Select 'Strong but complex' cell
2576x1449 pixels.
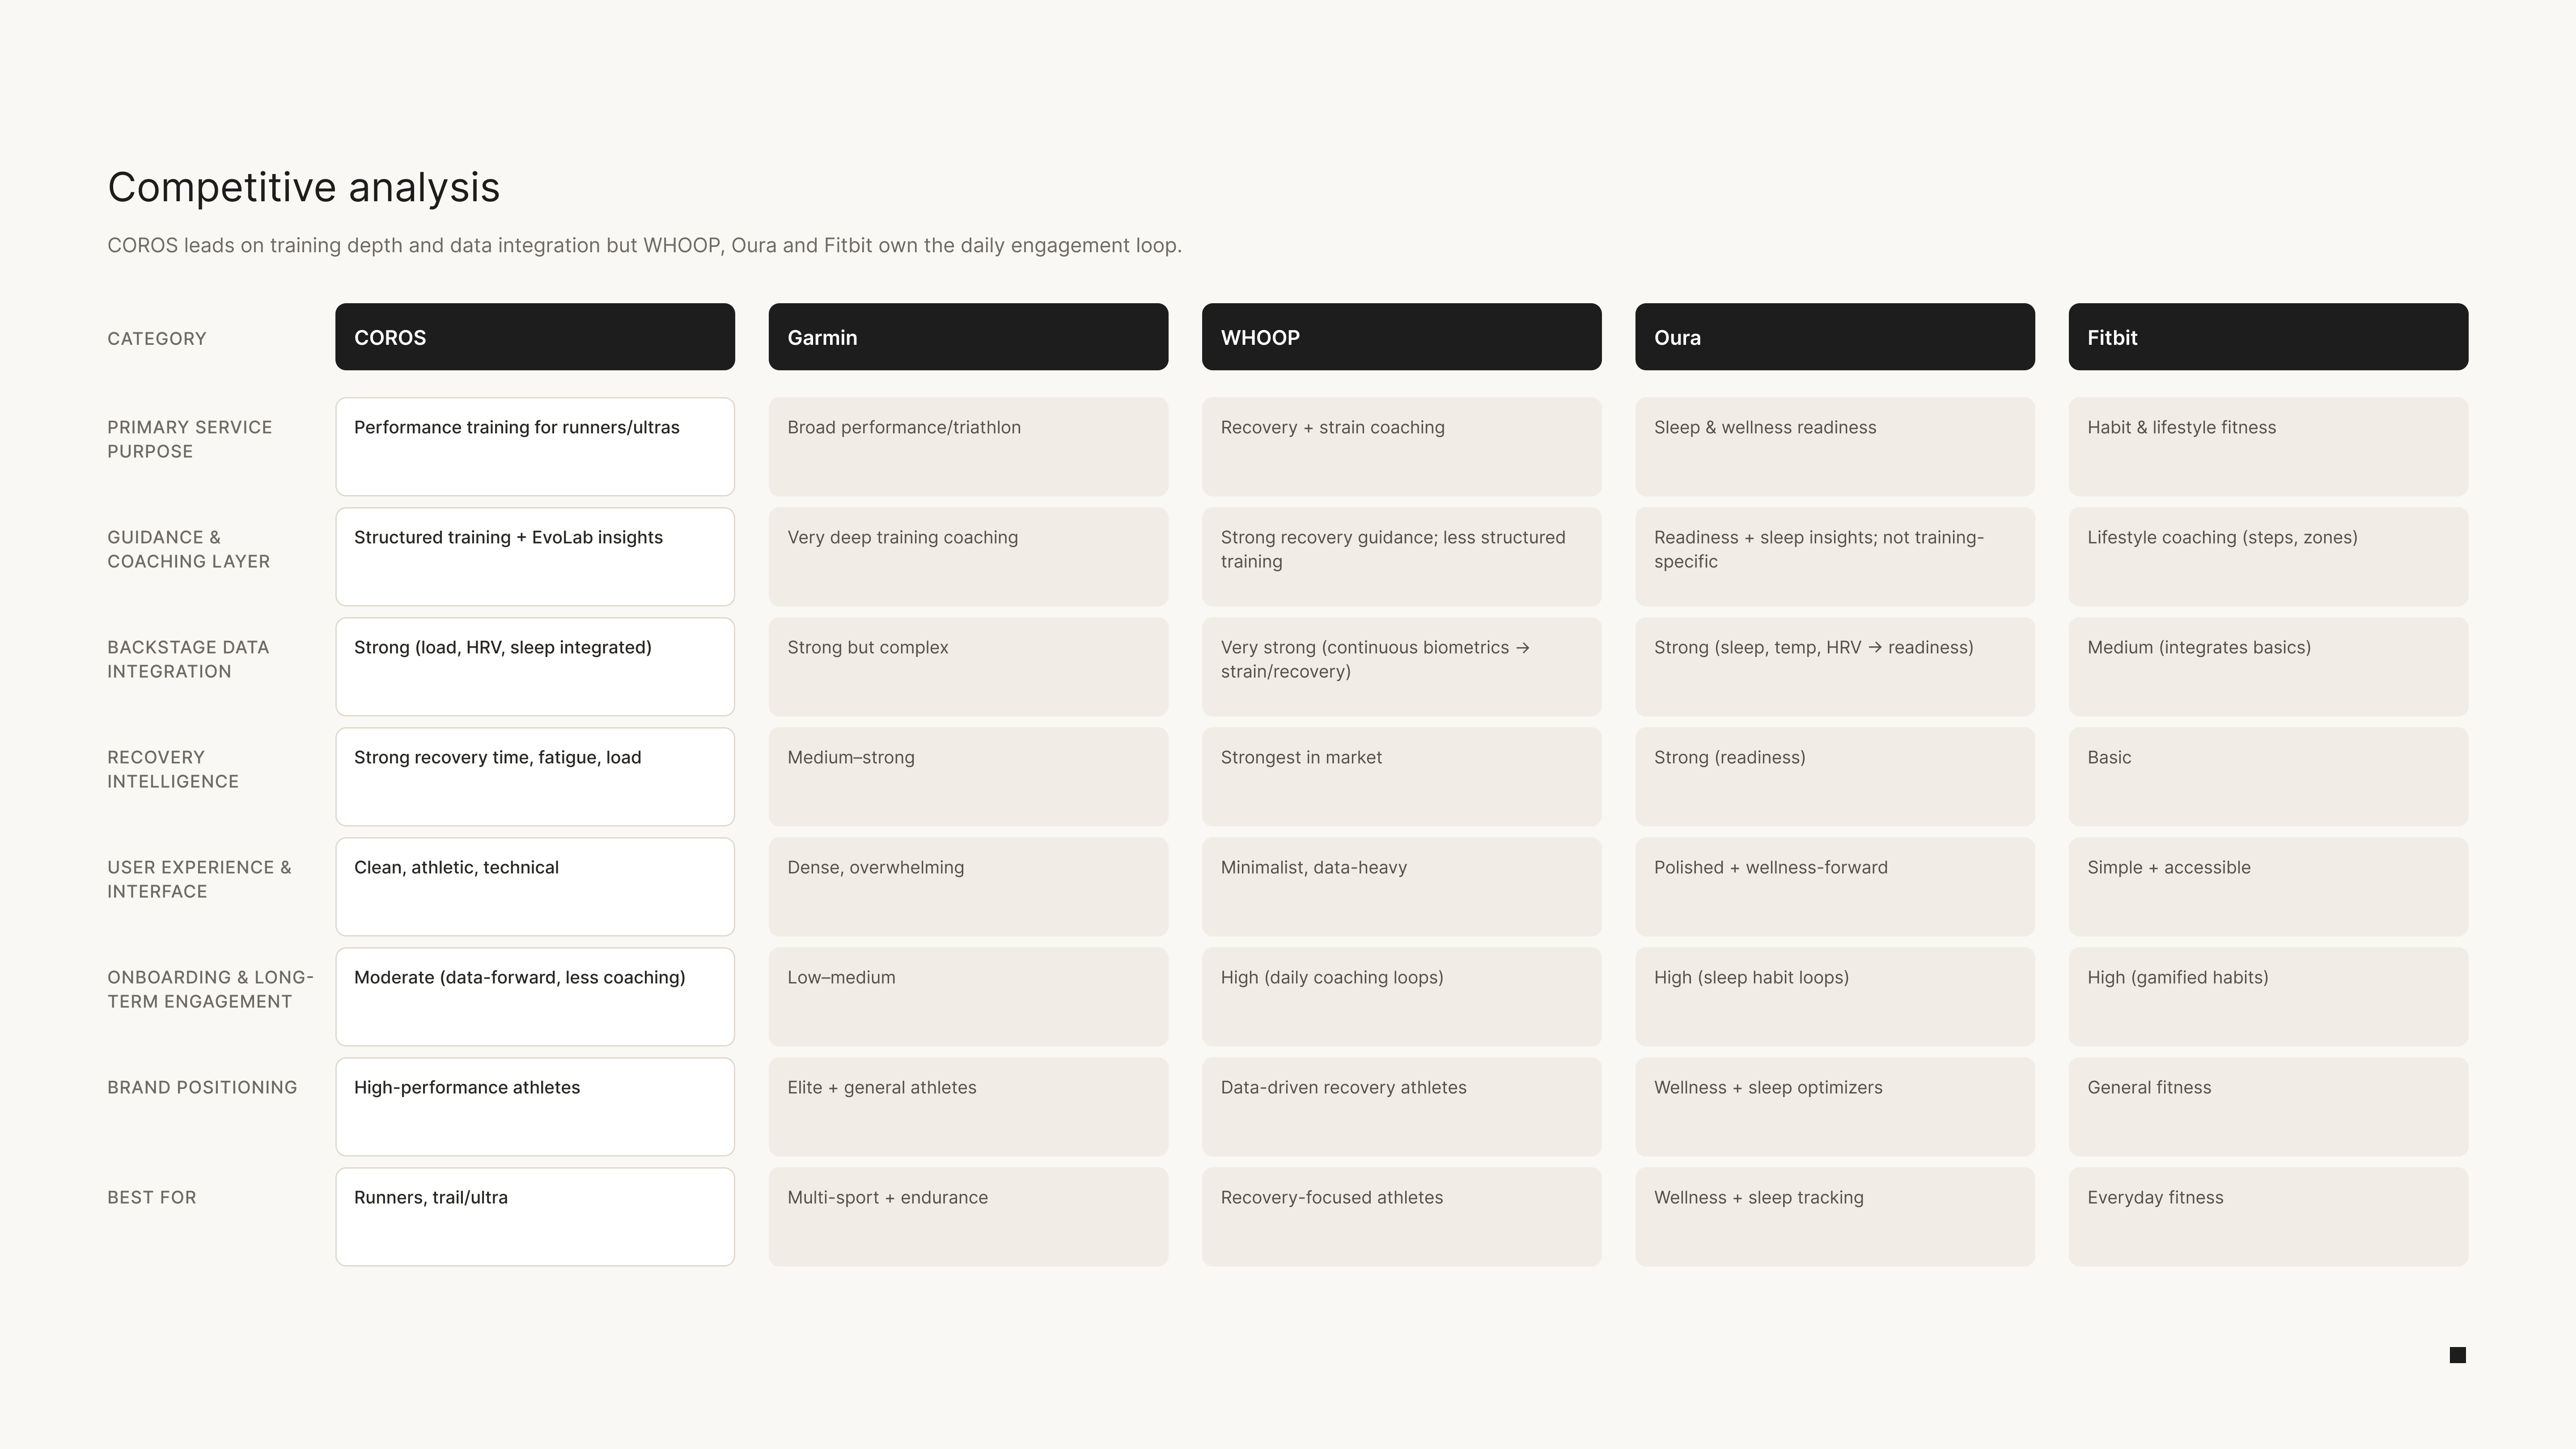point(968,667)
